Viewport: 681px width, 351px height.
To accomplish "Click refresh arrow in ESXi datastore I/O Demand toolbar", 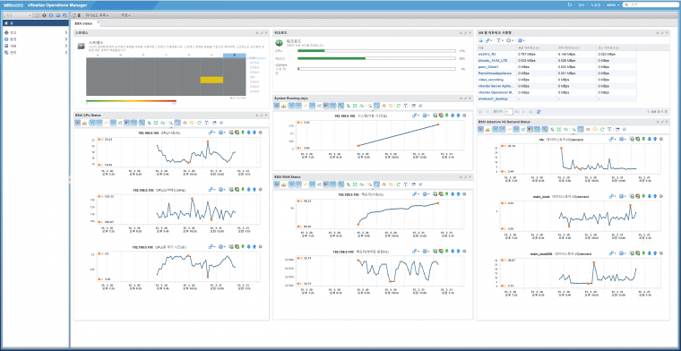I will click(602, 129).
